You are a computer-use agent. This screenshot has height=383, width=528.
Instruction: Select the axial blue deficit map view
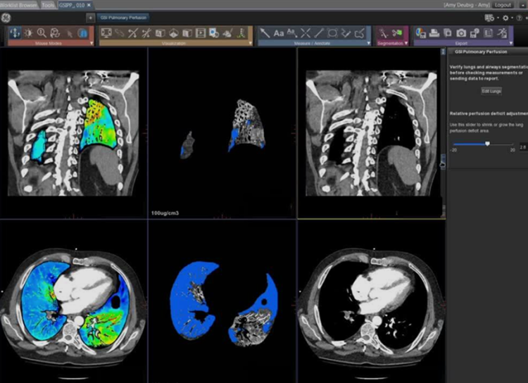pyautogui.click(x=222, y=301)
